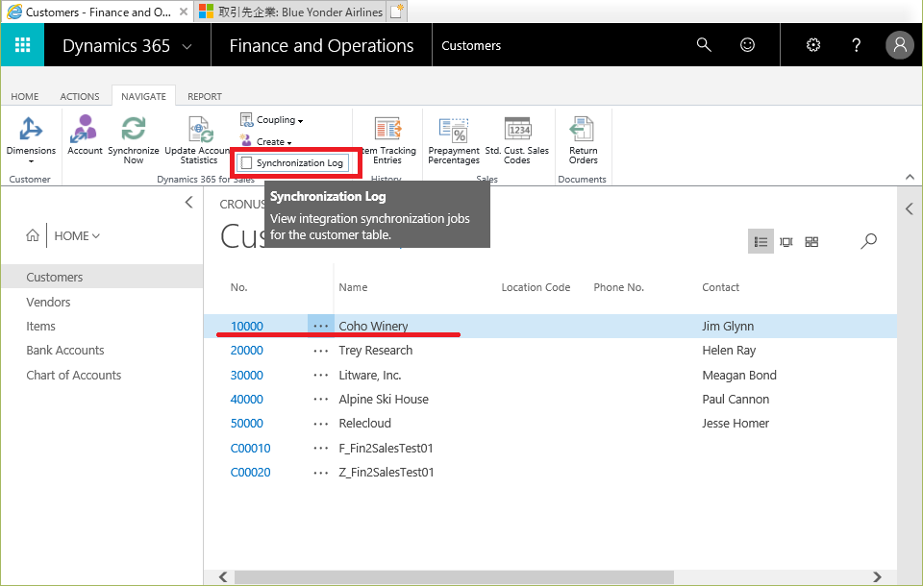The width and height of the screenshot is (923, 586).
Task: Open row menu for Trey Research
Action: point(321,351)
